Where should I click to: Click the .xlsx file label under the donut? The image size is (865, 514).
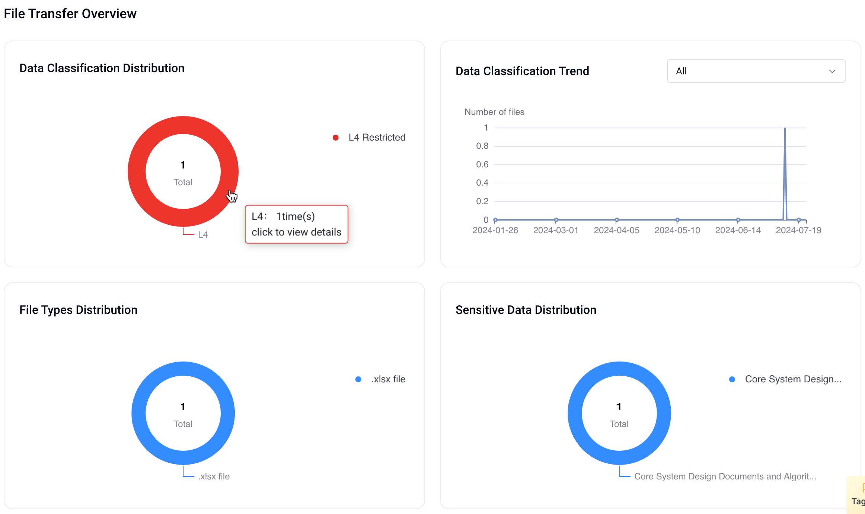coord(214,476)
